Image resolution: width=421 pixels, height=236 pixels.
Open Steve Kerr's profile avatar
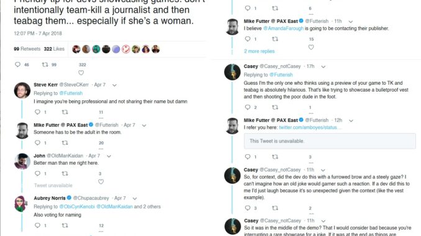click(x=22, y=90)
